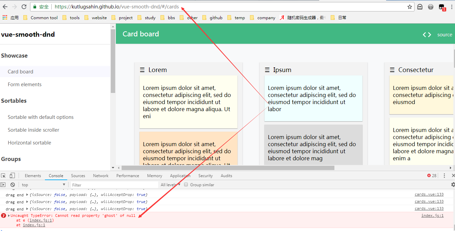Open the website bookmark folder
The width and height of the screenshot is (455, 231).
tap(95, 18)
